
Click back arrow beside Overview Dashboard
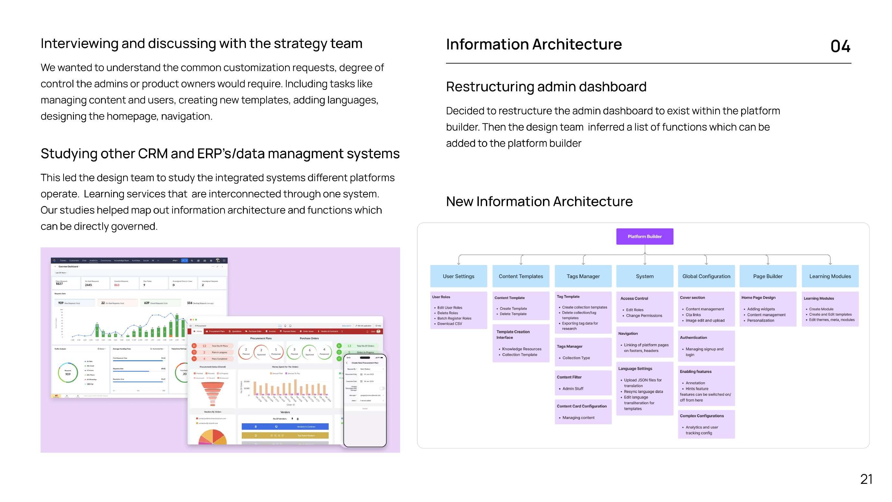point(55,267)
